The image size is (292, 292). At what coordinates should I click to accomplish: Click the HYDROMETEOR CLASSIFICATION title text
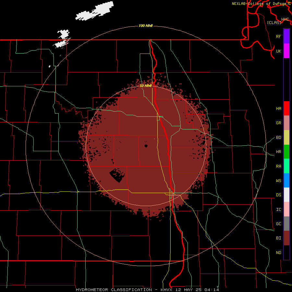click(x=114, y=290)
